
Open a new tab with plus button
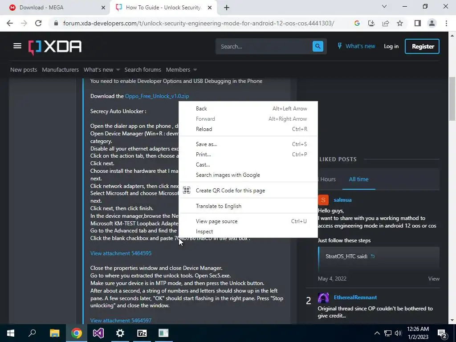[227, 8]
